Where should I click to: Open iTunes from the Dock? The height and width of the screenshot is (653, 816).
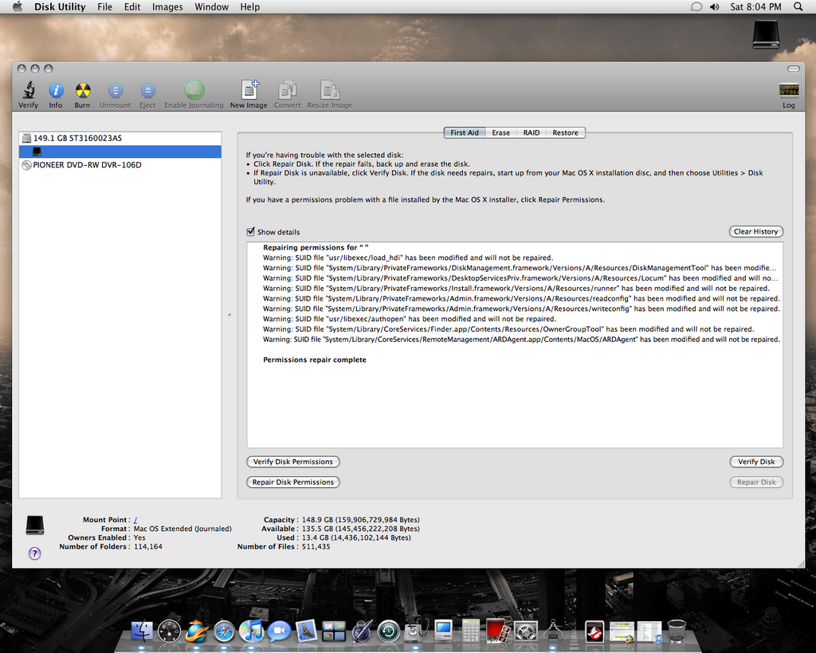pos(251,631)
